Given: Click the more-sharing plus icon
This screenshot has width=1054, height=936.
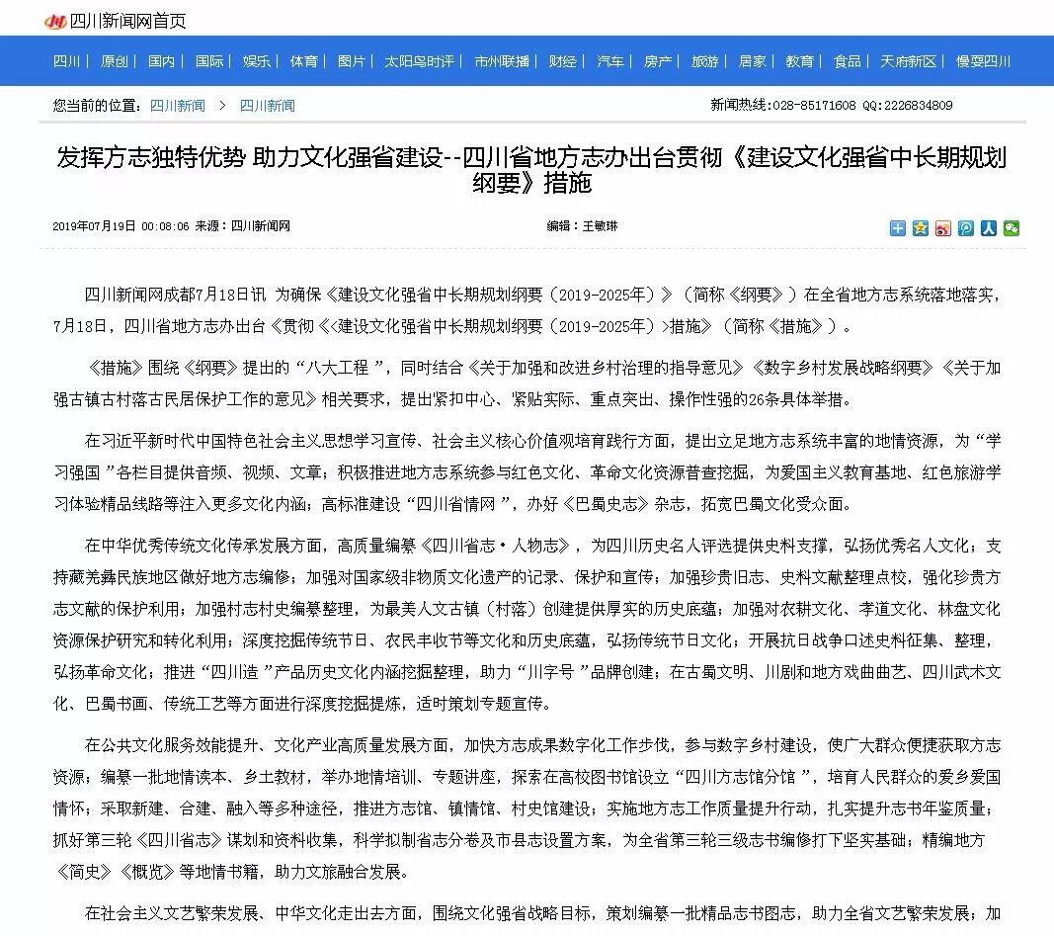Looking at the screenshot, I should click(897, 228).
